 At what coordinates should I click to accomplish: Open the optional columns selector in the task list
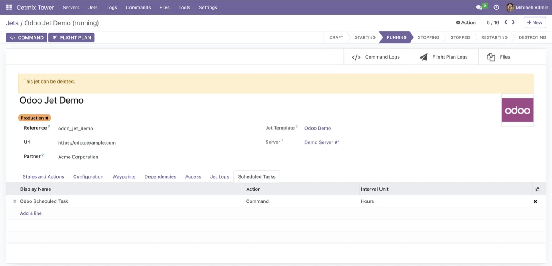click(537, 189)
